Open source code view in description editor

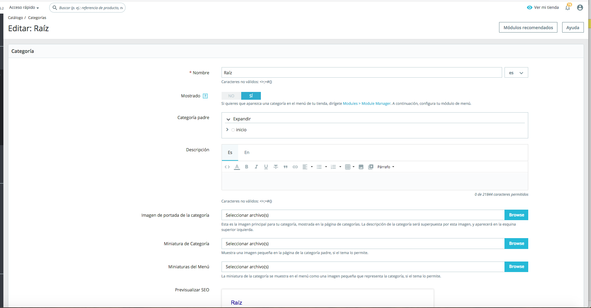pos(227,167)
